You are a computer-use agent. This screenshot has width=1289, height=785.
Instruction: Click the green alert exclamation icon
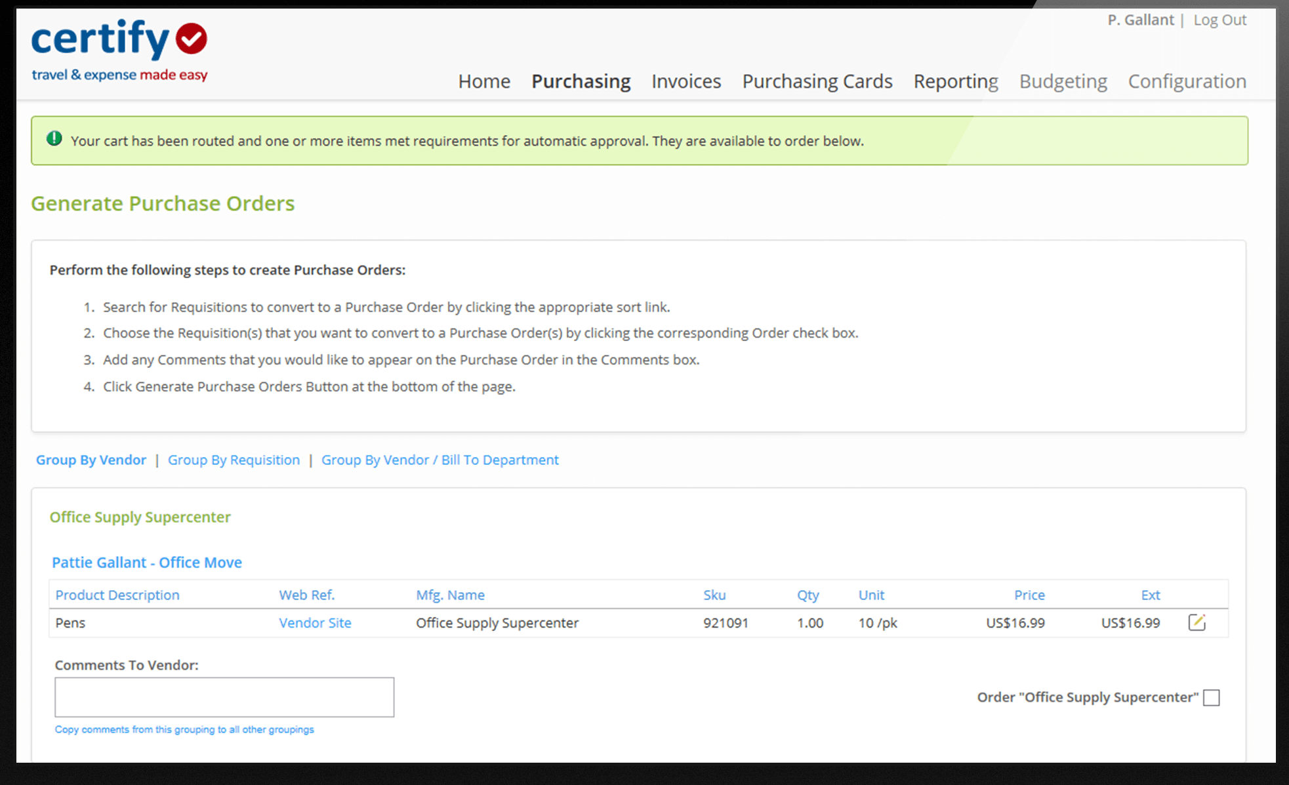[x=54, y=139]
